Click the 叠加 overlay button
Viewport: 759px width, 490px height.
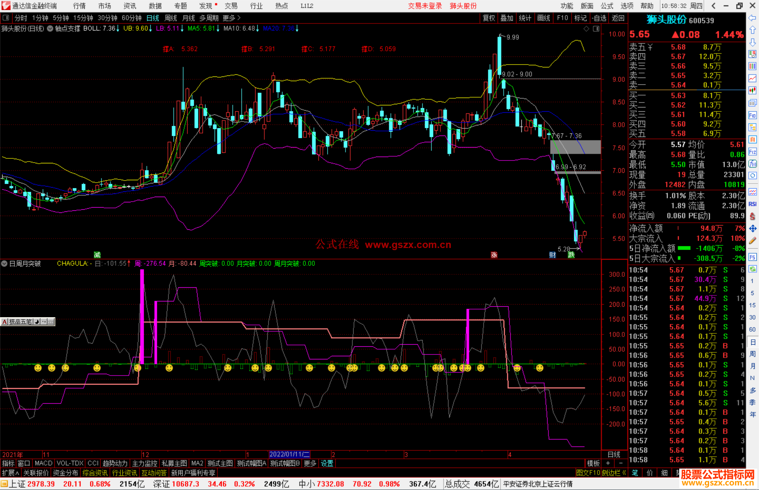507,18
